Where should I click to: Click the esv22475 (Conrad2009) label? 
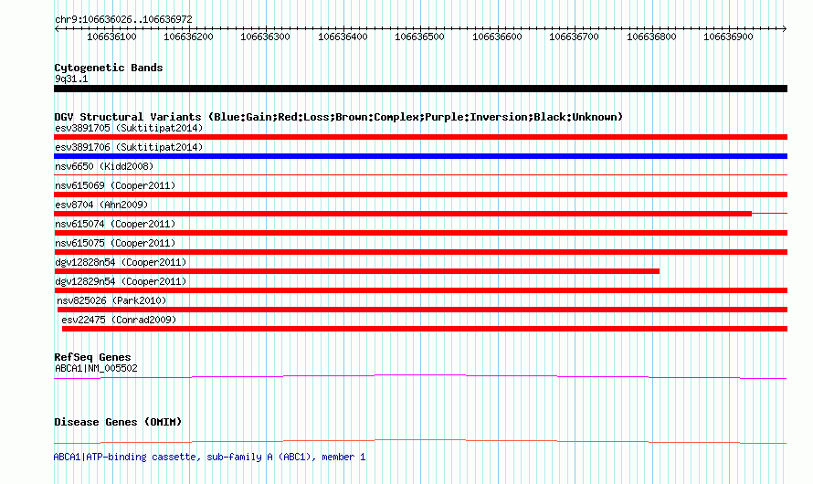(119, 320)
